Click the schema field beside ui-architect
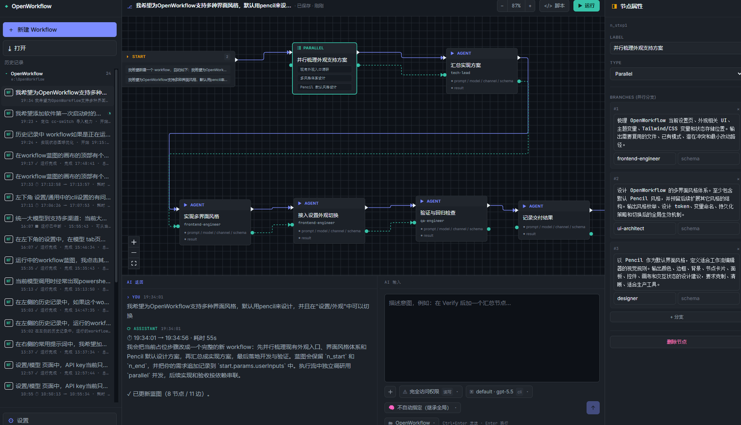The width and height of the screenshot is (741, 425). (x=709, y=228)
